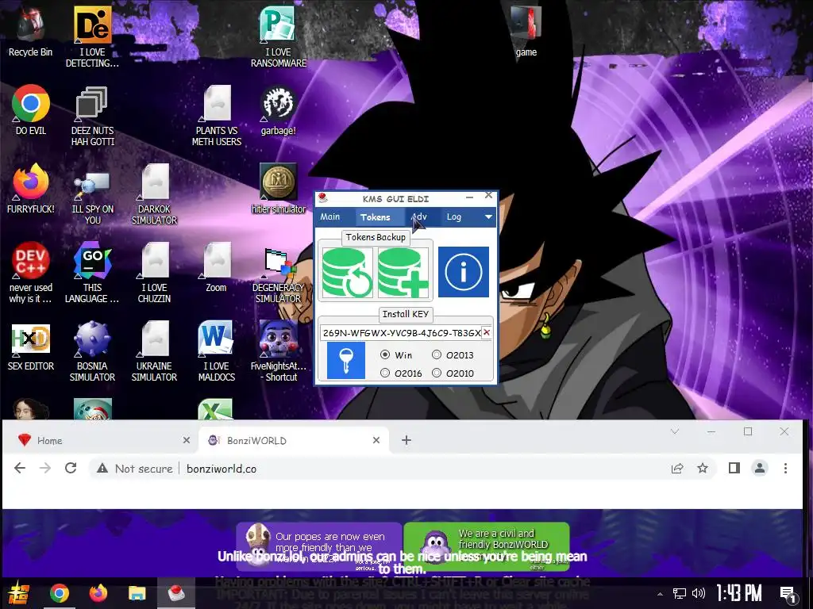Launch the Dev C++ 'never used' shortcut
This screenshot has height=609, width=813.
click(31, 272)
